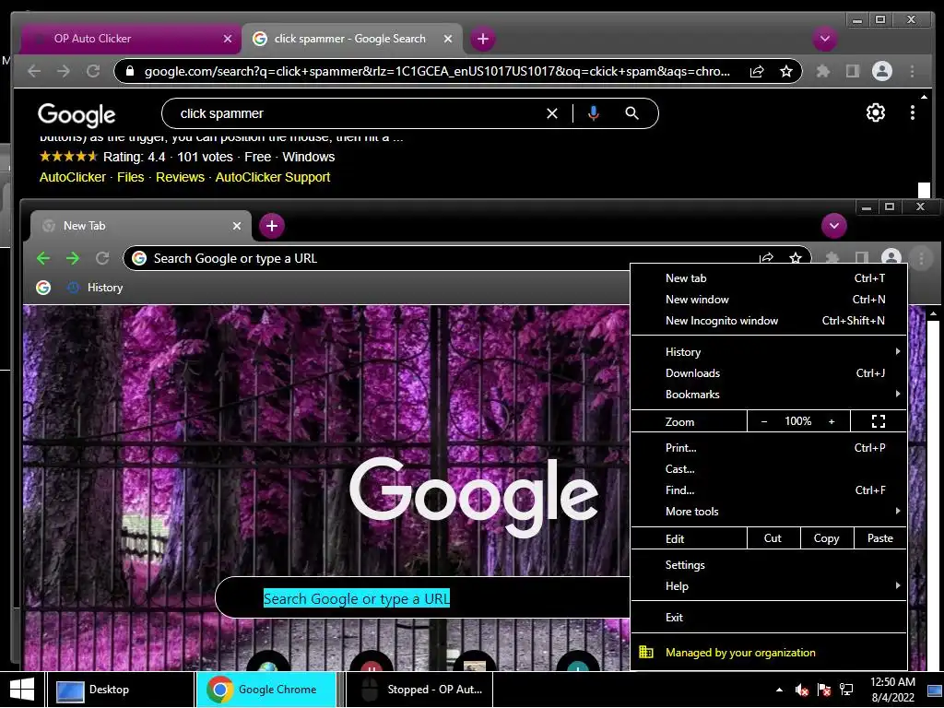The image size is (944, 708).
Task: Open New Incognito window from menu
Action: coord(769,321)
